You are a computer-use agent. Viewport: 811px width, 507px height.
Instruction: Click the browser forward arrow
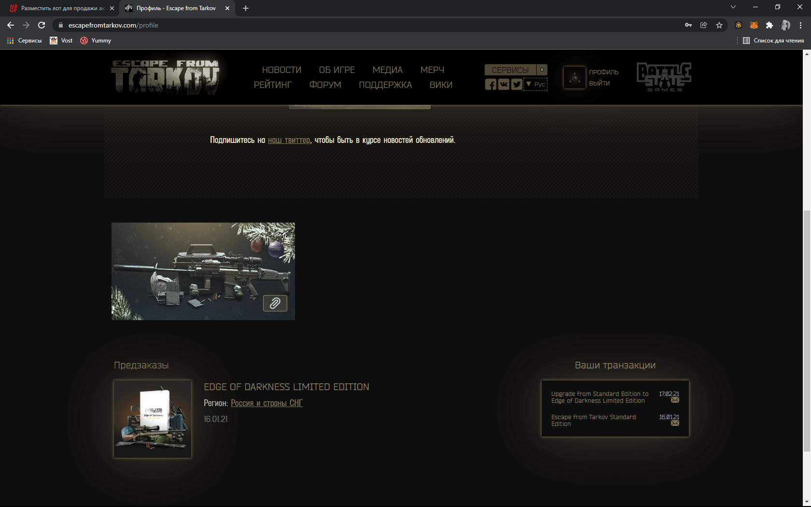(26, 25)
